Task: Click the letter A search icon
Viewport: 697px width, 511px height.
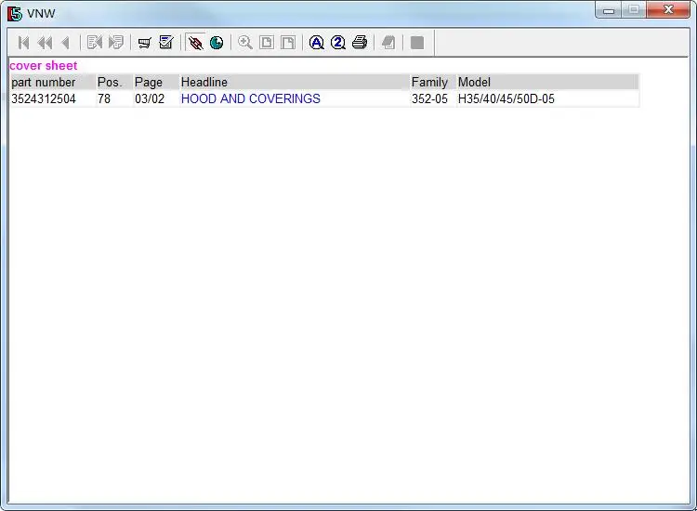Action: pyautogui.click(x=317, y=43)
